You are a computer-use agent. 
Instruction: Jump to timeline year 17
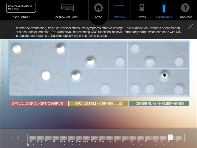click(x=156, y=138)
